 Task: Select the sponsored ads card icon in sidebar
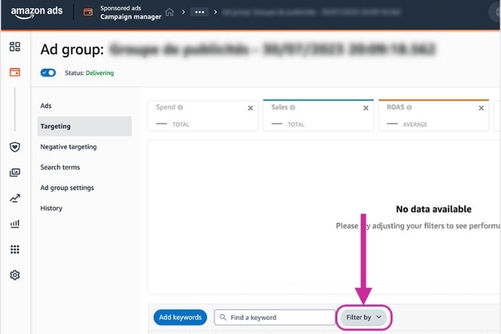point(15,72)
